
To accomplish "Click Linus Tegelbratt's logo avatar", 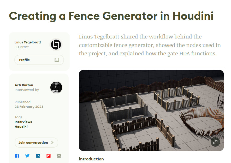I will [56, 44].
